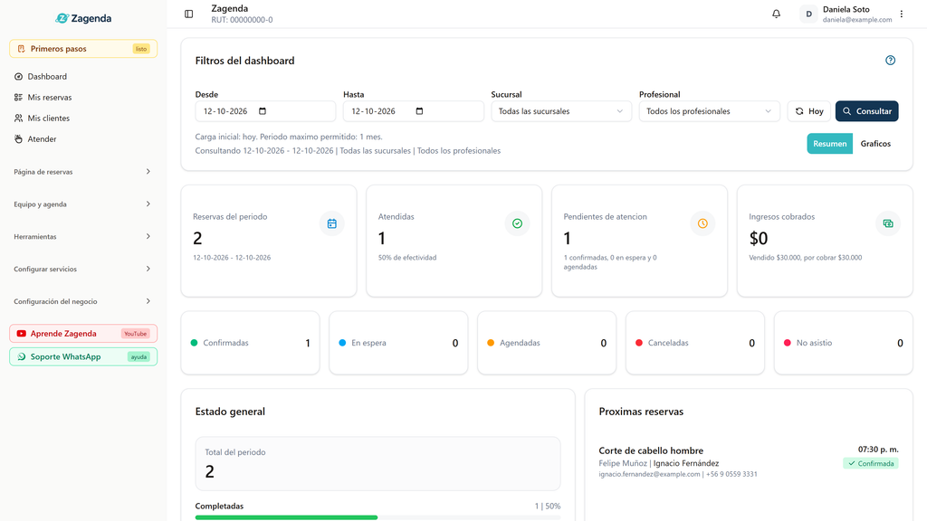Click the orange Agendadas status dot

491,343
